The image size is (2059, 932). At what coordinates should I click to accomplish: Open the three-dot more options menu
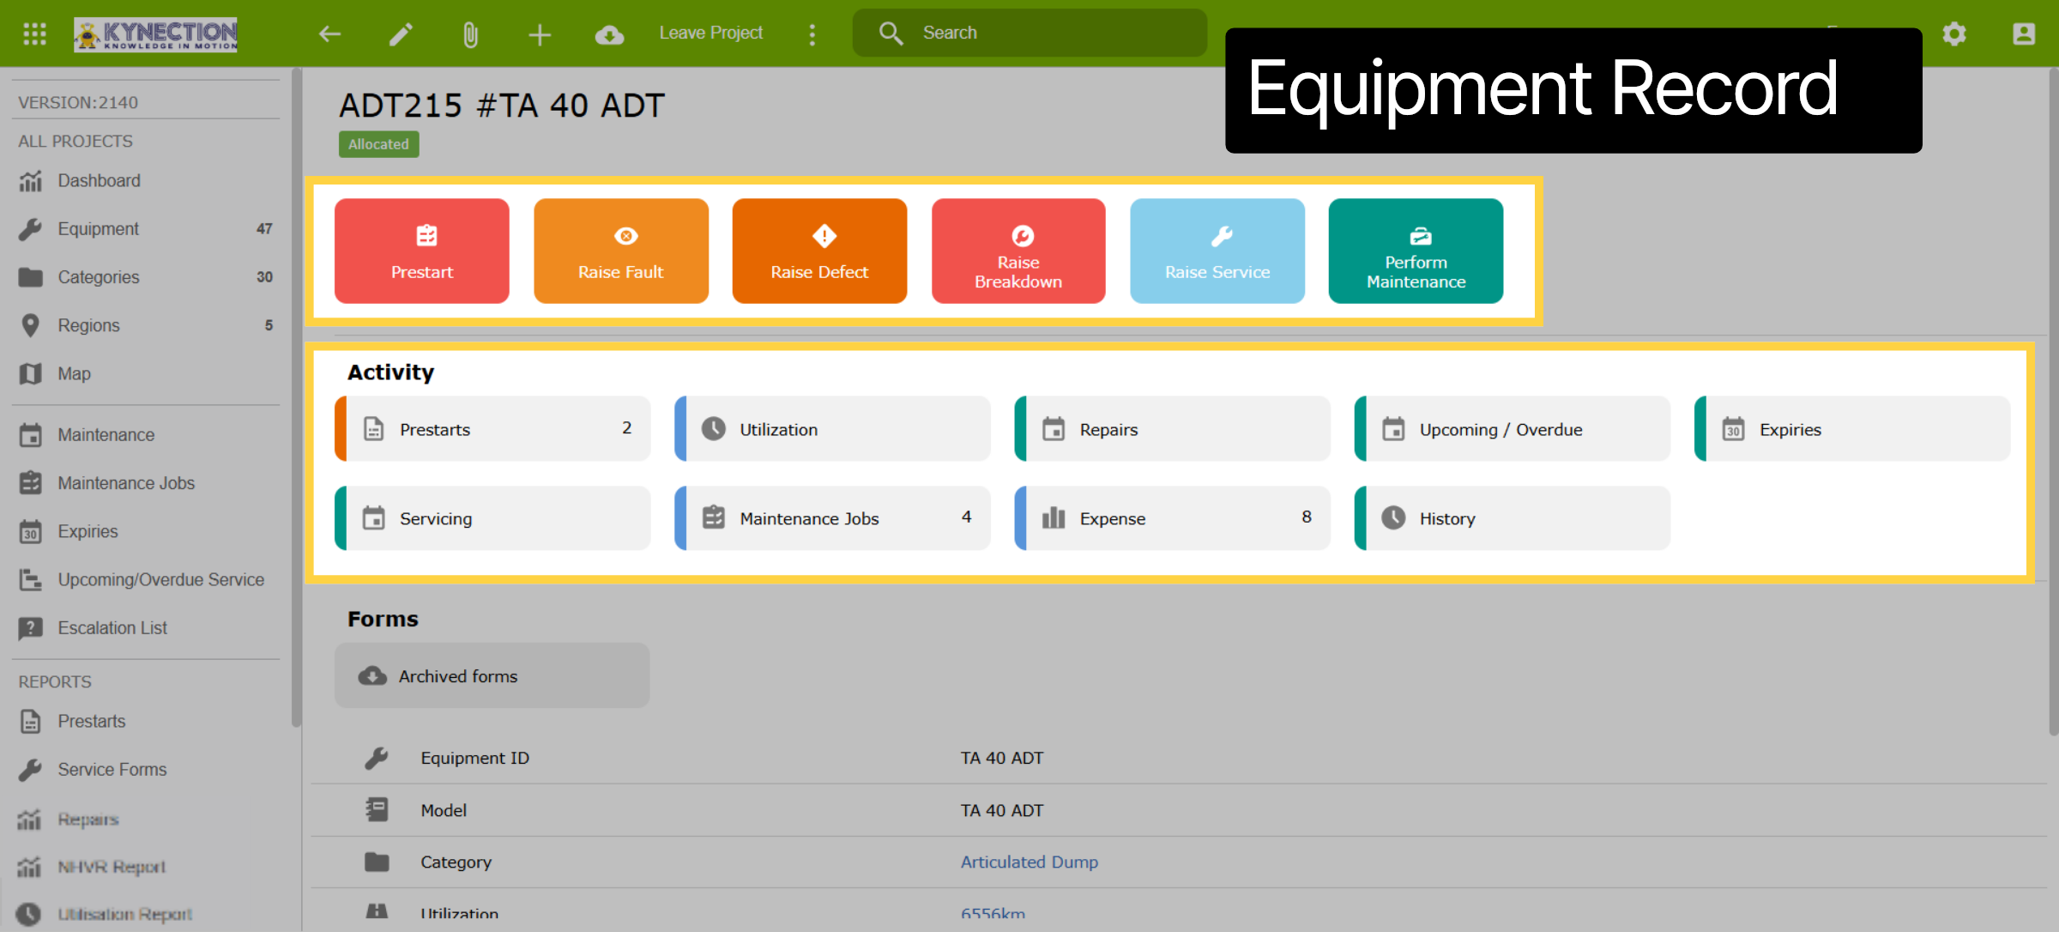[x=812, y=34]
